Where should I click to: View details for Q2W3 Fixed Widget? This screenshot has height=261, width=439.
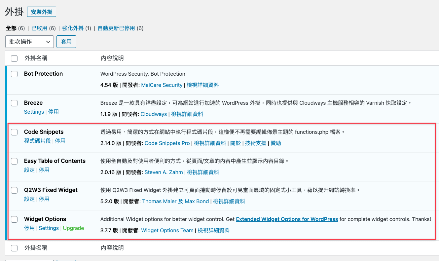pyautogui.click(x=229, y=201)
